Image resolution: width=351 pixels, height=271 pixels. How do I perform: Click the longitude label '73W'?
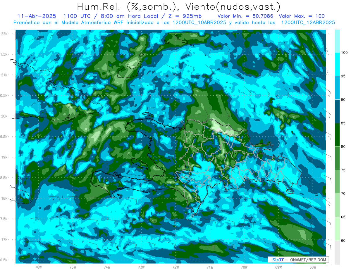[141, 267]
